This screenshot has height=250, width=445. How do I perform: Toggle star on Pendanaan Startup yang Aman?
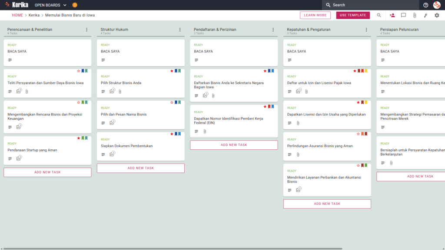point(79,138)
